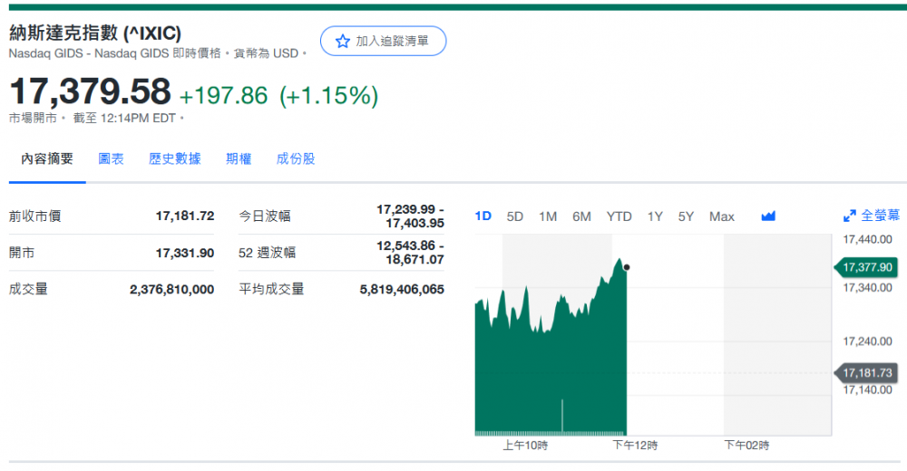
Task: Select the 1D chart range
Action: point(483,216)
